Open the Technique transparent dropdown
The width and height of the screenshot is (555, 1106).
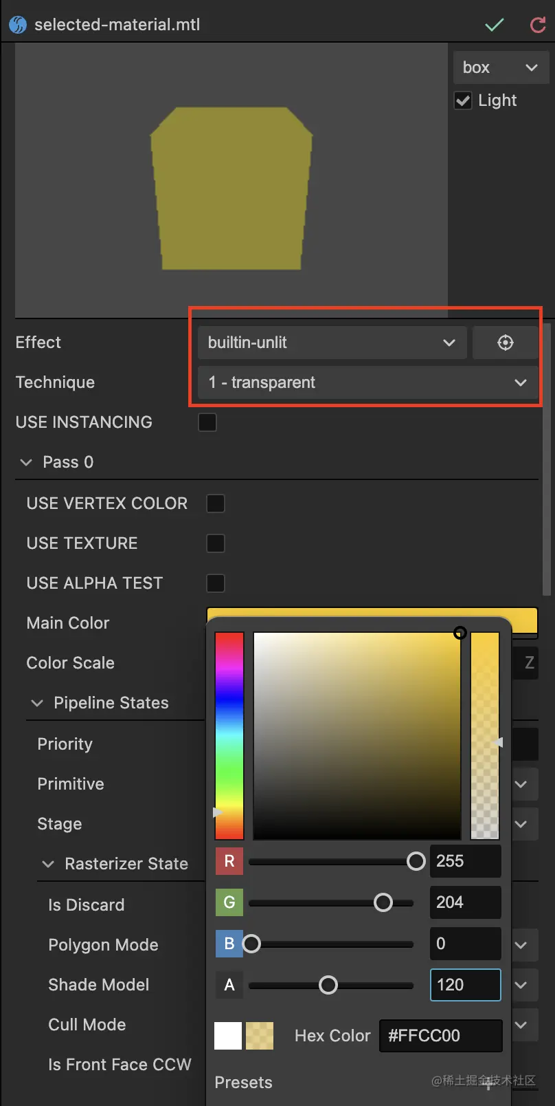[368, 382]
